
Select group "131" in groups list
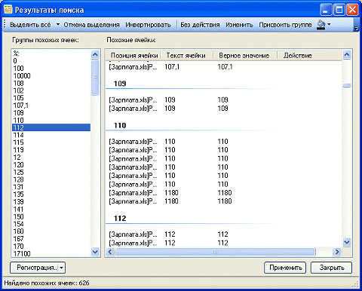click(51, 187)
